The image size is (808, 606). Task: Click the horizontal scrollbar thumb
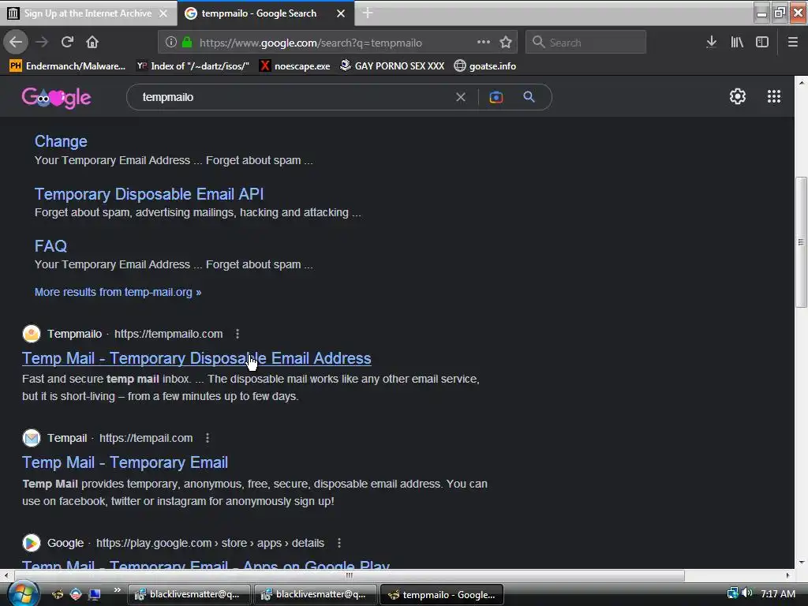[350, 575]
